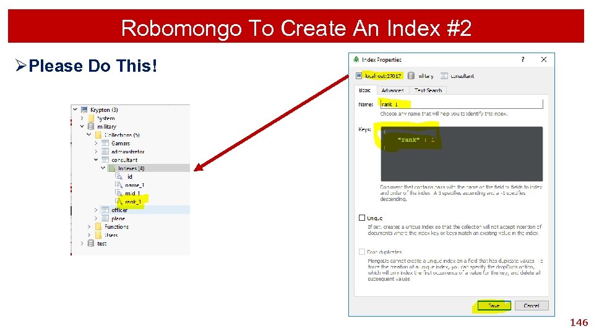Click the localhost server icon in dialog
Image resolution: width=594 pixels, height=334 pixels.
pyautogui.click(x=359, y=75)
